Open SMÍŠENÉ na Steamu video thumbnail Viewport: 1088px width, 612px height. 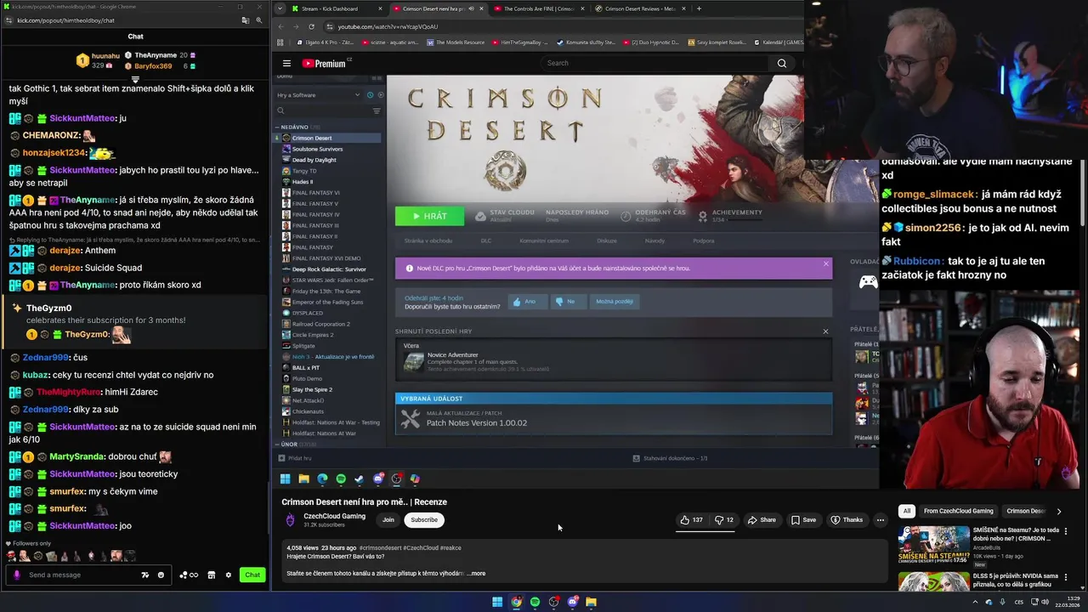(934, 547)
